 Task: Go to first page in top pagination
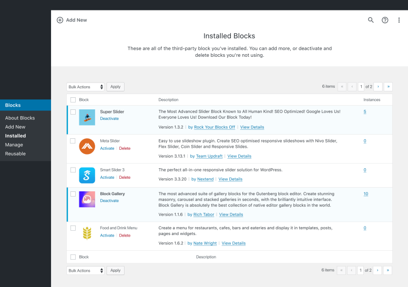[x=342, y=87]
